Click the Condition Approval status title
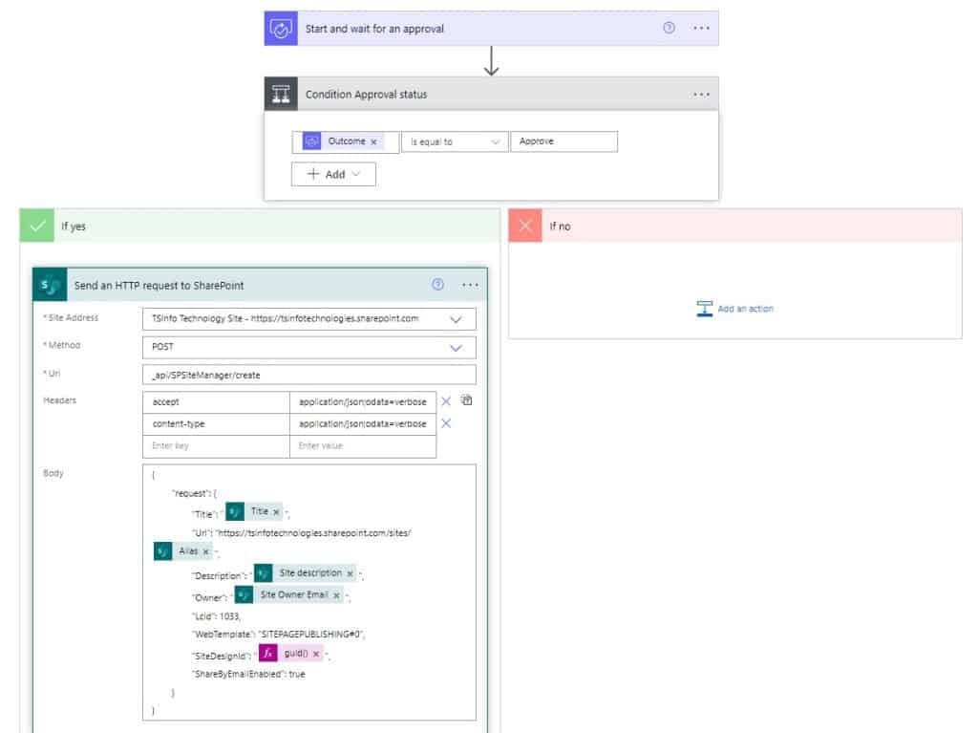Screen dimensions: 978x733 [366, 95]
